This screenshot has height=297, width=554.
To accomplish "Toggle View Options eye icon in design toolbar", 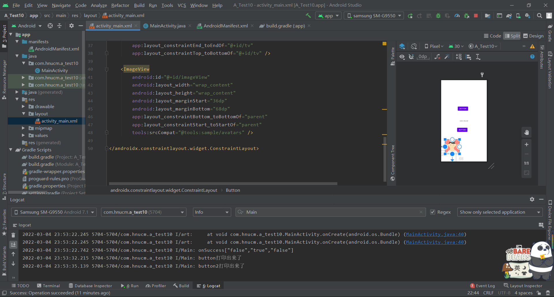I will click(x=402, y=57).
